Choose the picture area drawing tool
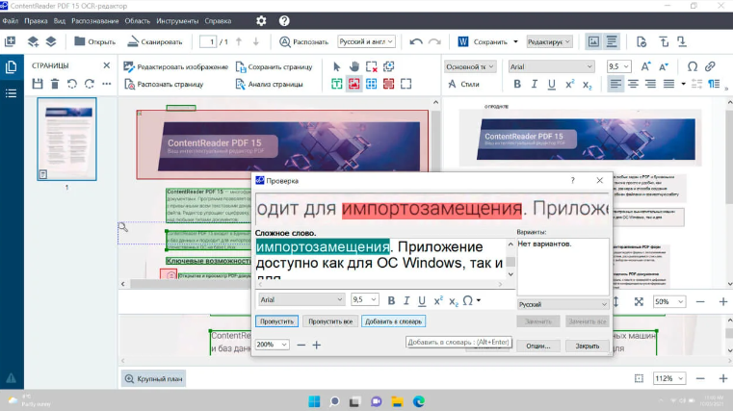This screenshot has width=733, height=411. [x=353, y=84]
